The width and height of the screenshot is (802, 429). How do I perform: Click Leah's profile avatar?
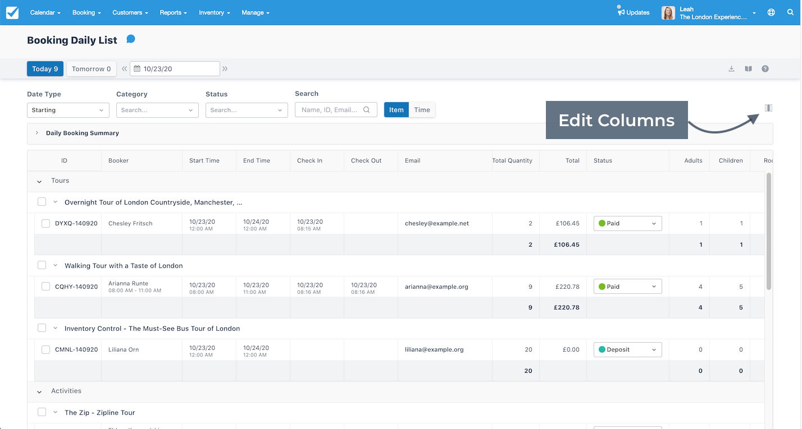tap(668, 13)
